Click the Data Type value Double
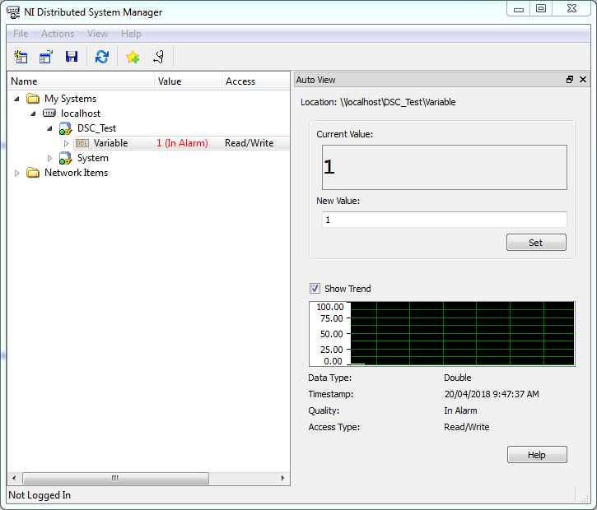 click(458, 378)
